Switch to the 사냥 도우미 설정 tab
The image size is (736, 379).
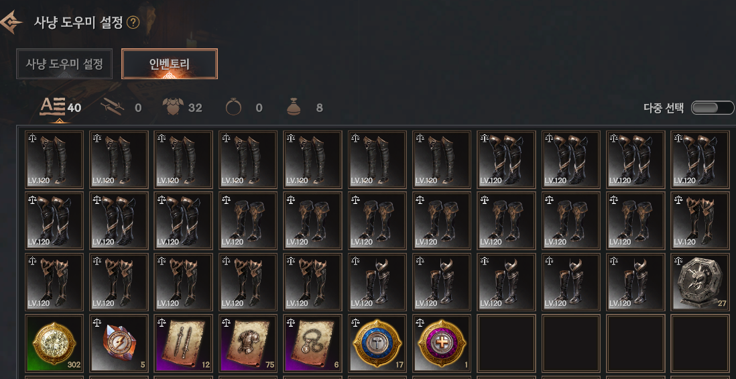(x=64, y=64)
